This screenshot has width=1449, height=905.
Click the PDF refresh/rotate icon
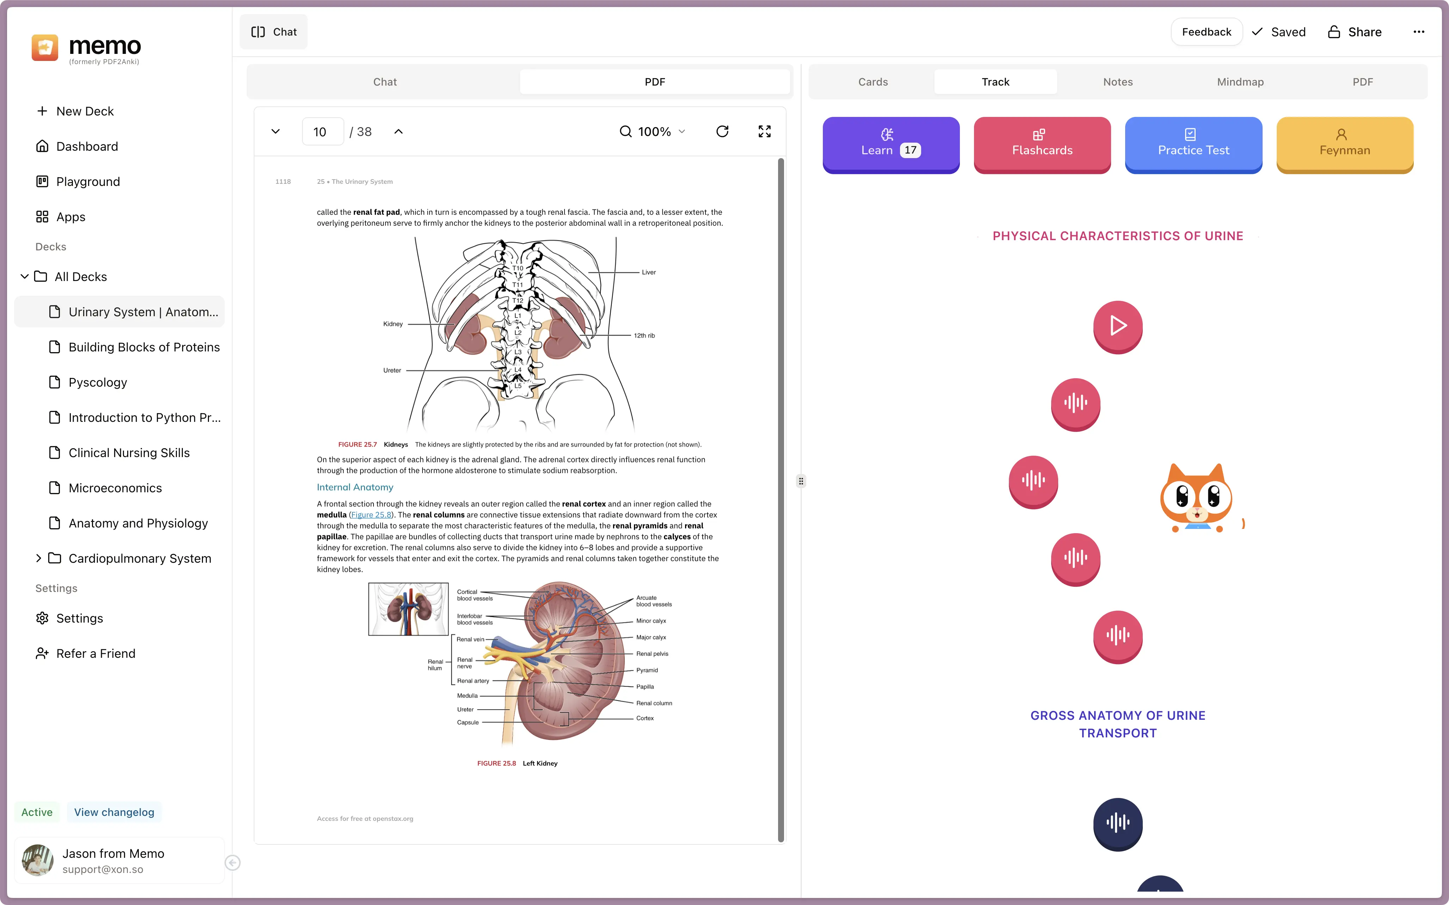coord(722,131)
